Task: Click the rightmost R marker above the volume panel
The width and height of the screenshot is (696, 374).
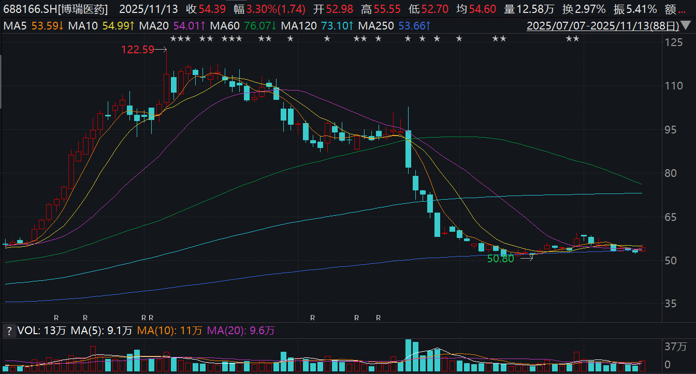Action: tap(379, 317)
